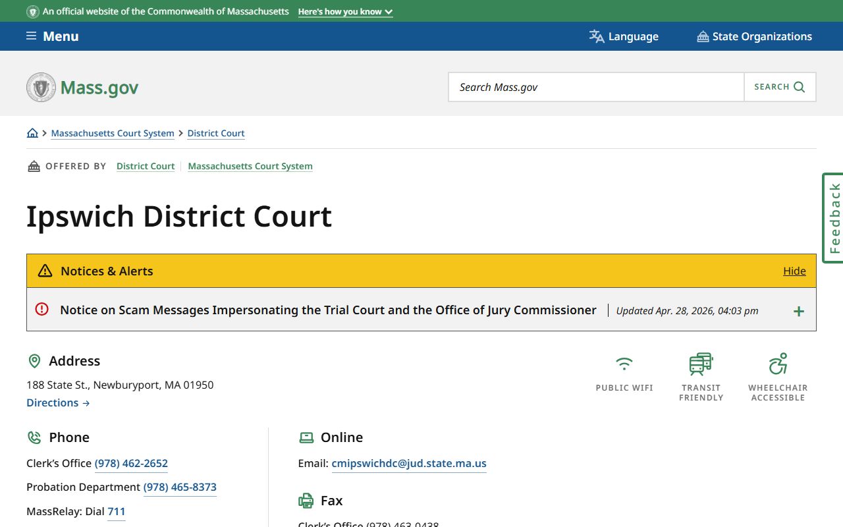Open Massachusetts Court System breadcrumb link

(113, 133)
